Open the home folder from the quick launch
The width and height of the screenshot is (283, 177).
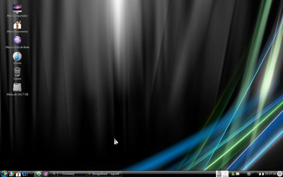point(18,174)
